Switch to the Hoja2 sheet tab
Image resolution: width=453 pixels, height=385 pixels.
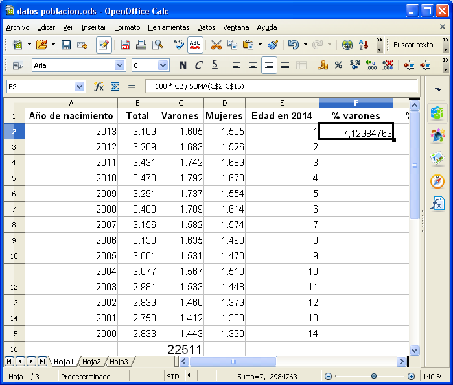pyautogui.click(x=91, y=362)
